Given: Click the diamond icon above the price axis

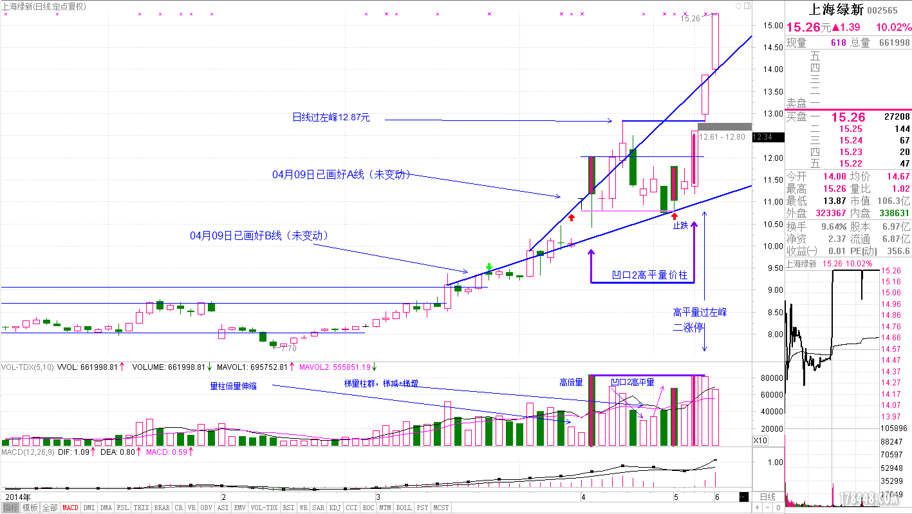Looking at the screenshot, I should pyautogui.click(x=738, y=6).
